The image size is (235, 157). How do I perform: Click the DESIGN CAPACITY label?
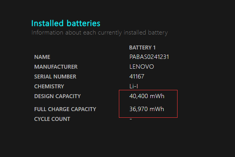[57, 96]
